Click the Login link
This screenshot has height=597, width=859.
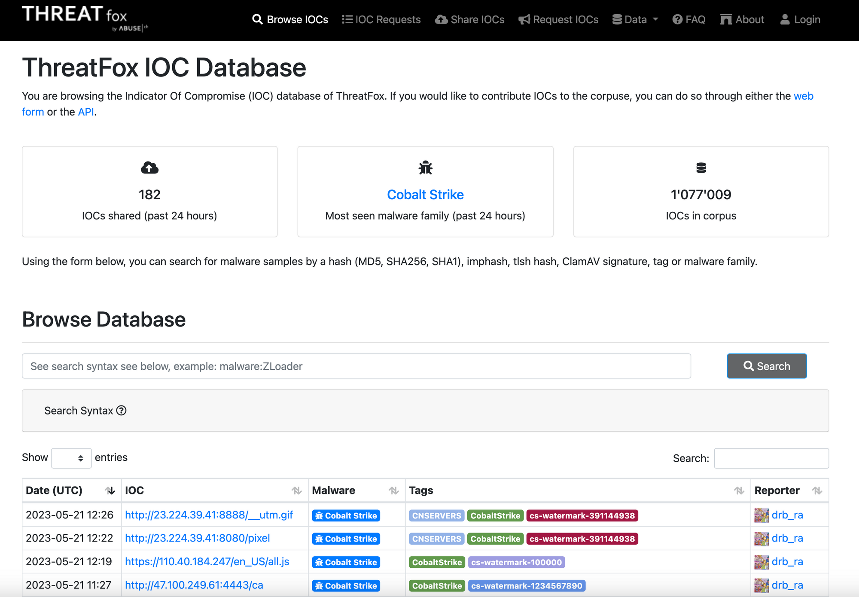[x=800, y=19]
